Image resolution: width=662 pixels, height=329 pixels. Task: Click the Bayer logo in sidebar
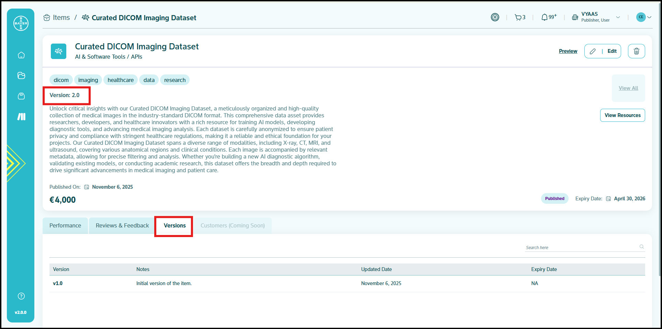(21, 23)
